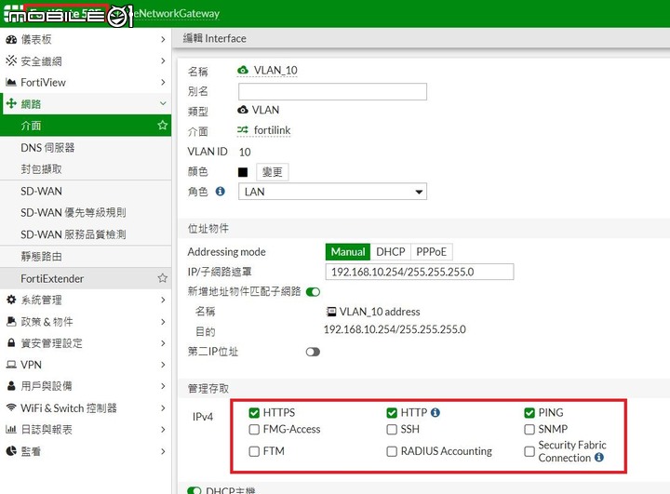Collapse the 網路 menu chevron
670x494 pixels.
tap(163, 103)
